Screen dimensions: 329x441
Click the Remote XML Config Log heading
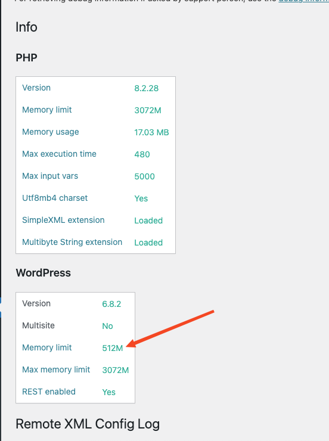coord(88,424)
